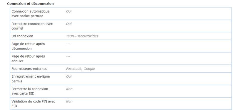Image resolution: width=233 pixels, height=110 pixels.
Task: Click the 'Non' value for EID card connection
Action: coord(69,89)
